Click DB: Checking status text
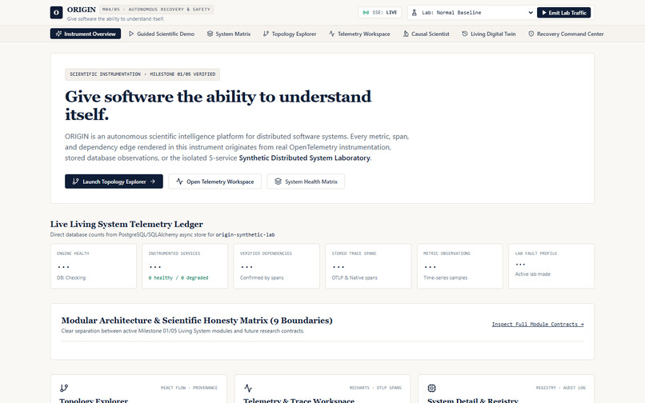 coord(71,278)
